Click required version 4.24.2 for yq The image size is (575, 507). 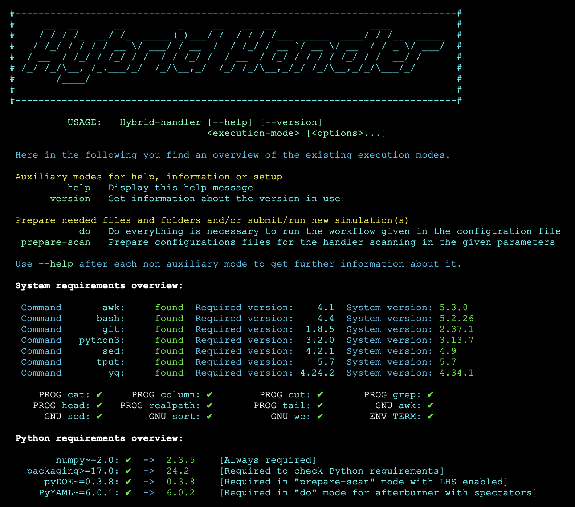coord(317,373)
